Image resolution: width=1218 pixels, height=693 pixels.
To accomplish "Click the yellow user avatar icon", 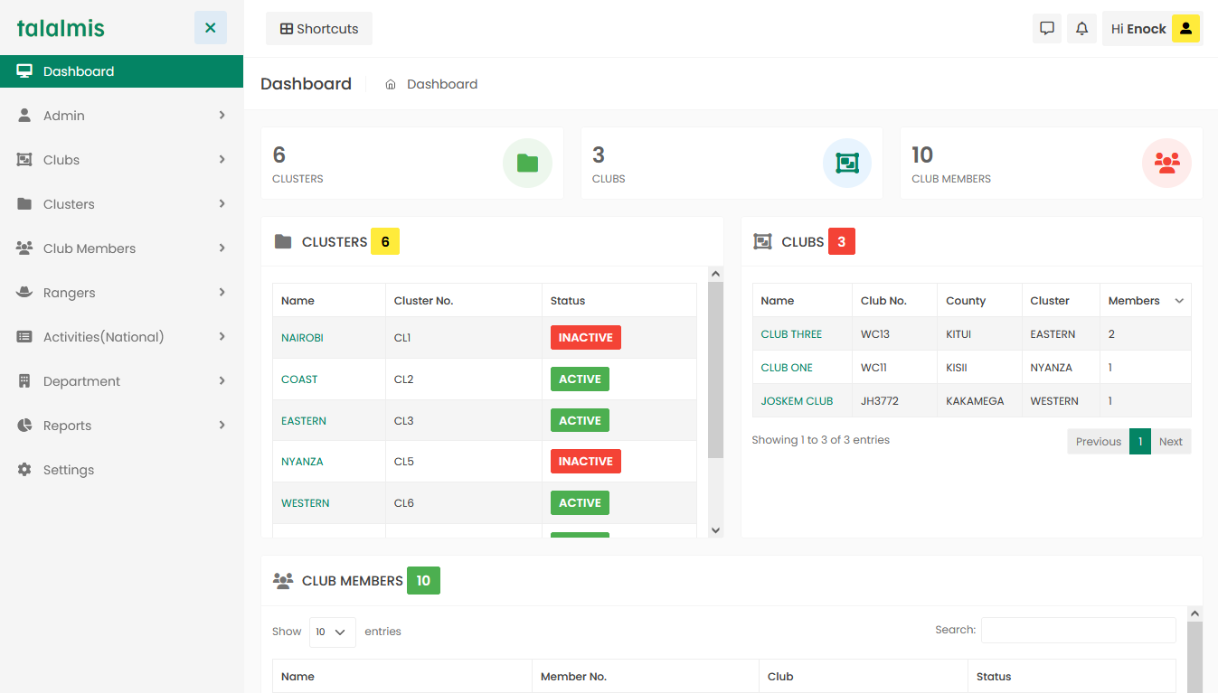I will tap(1185, 28).
